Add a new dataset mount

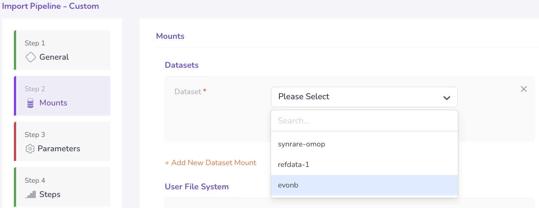211,163
